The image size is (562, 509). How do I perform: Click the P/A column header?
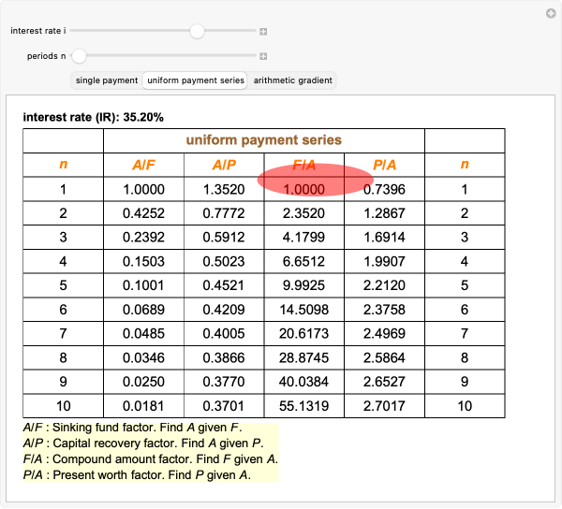point(384,165)
